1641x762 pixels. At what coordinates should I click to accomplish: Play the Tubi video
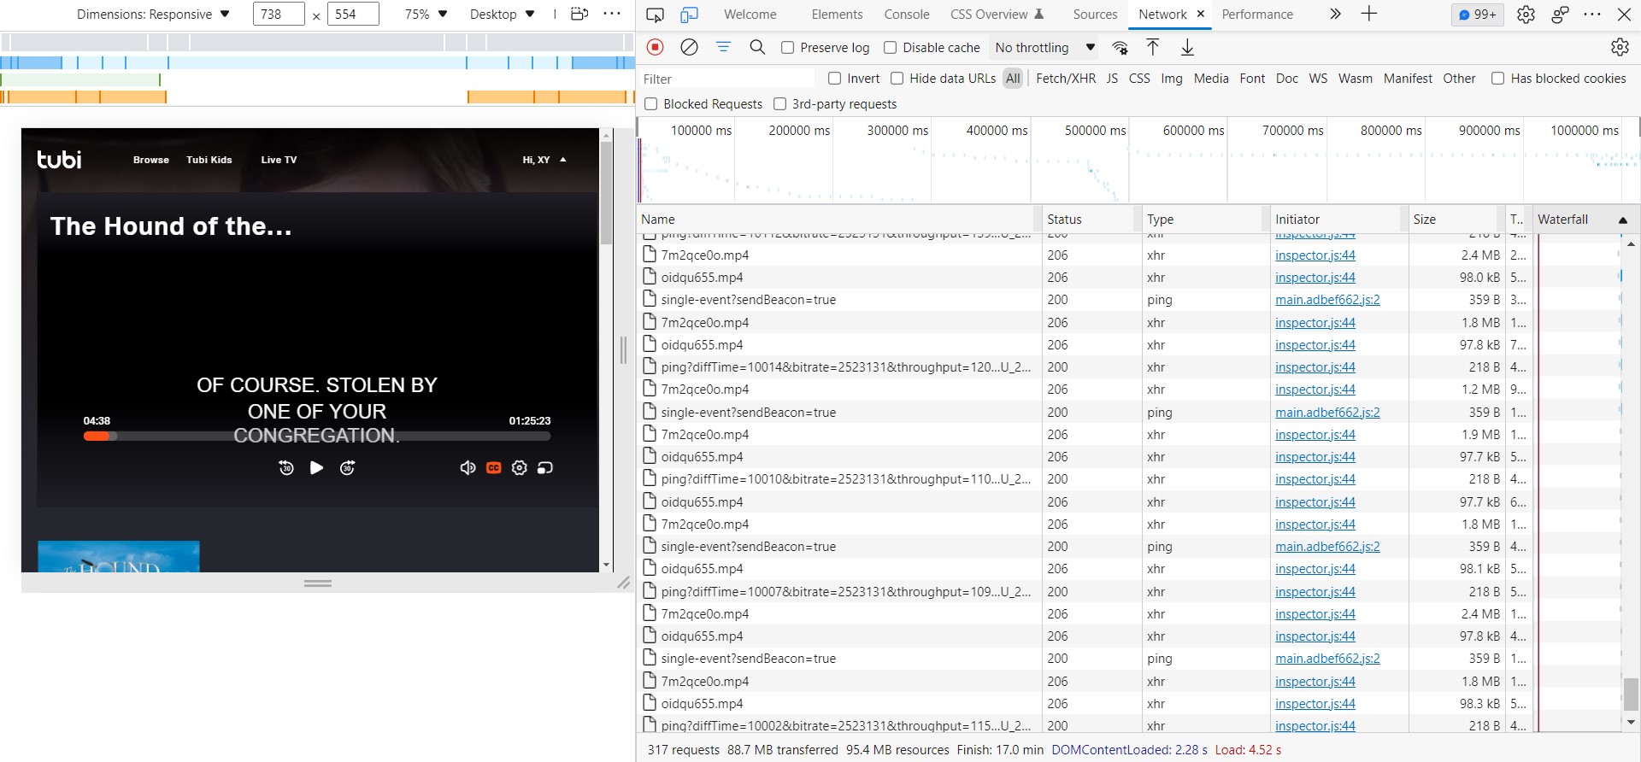[x=316, y=467]
